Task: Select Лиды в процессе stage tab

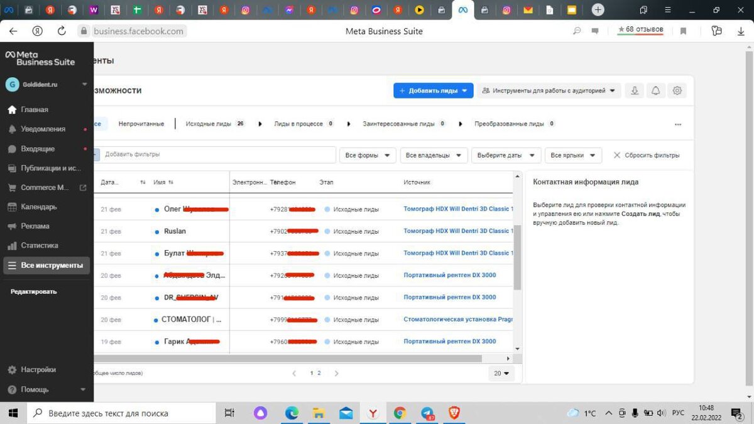Action: (304, 124)
